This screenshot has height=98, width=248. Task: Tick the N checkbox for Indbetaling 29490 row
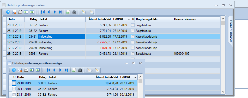[133, 42]
